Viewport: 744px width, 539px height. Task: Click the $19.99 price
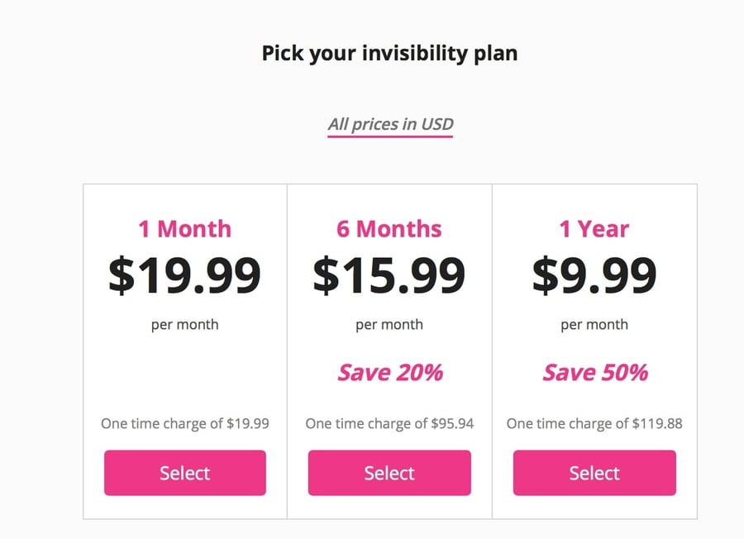coord(184,274)
